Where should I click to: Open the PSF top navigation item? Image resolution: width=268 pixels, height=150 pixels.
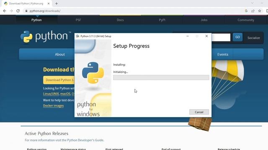(x=78, y=20)
